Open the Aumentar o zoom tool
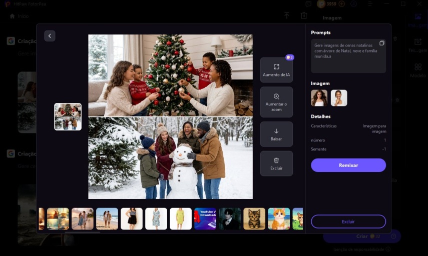The height and width of the screenshot is (256, 428). click(276, 102)
